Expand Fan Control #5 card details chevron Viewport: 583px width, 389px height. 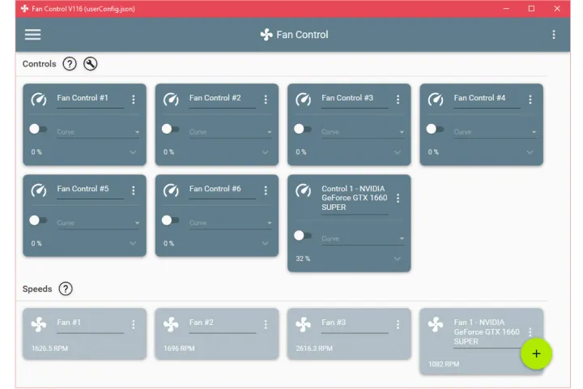[x=133, y=243]
